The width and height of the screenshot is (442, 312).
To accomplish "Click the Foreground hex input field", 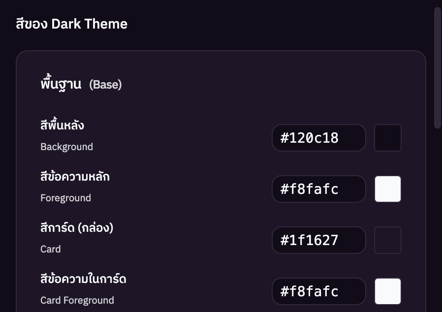I will (x=318, y=189).
